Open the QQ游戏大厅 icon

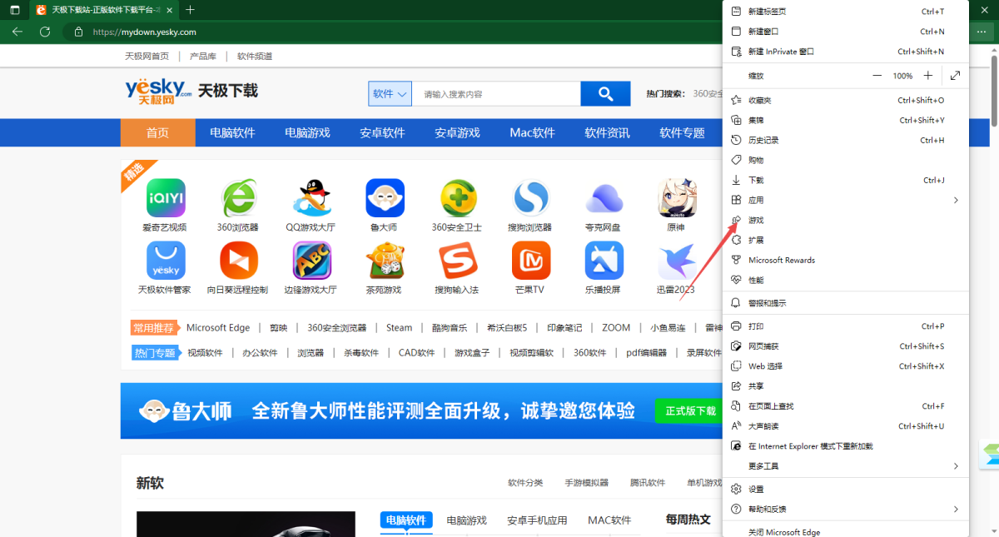[x=311, y=197]
